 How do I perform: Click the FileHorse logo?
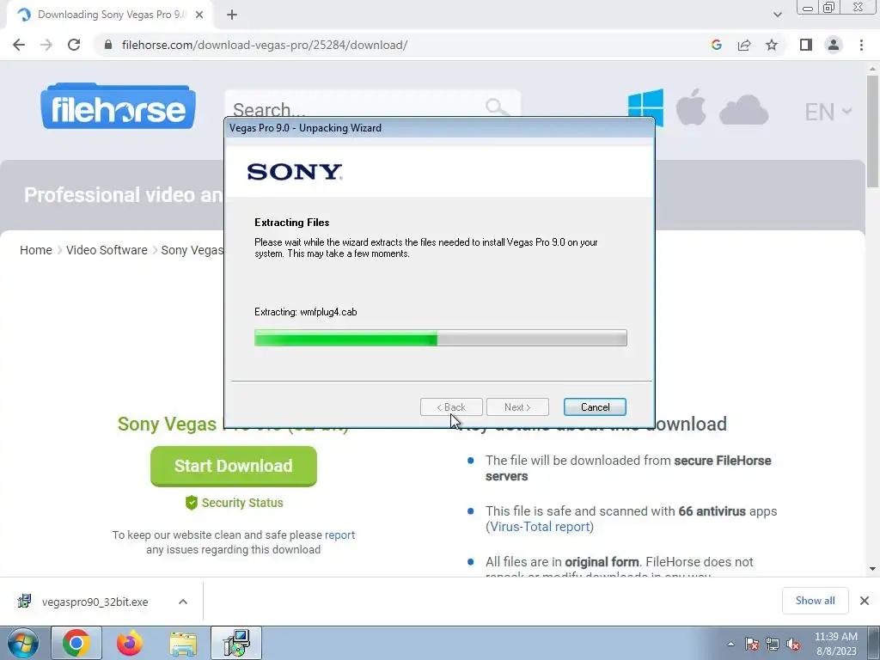(x=118, y=106)
